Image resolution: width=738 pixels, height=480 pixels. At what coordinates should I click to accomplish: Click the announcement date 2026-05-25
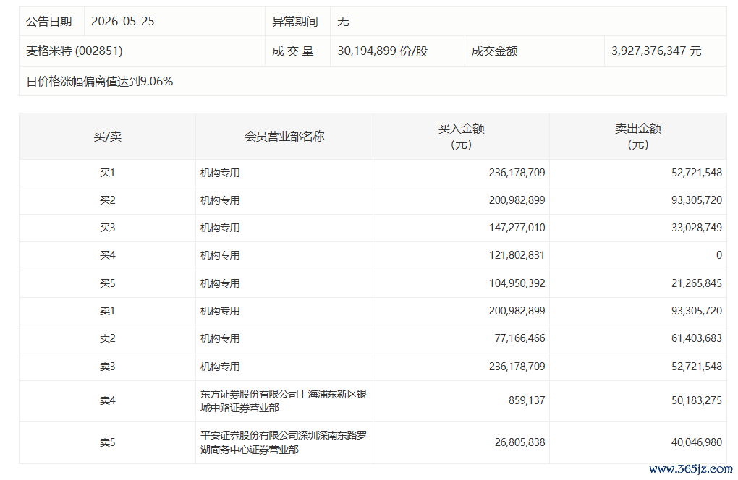(122, 22)
